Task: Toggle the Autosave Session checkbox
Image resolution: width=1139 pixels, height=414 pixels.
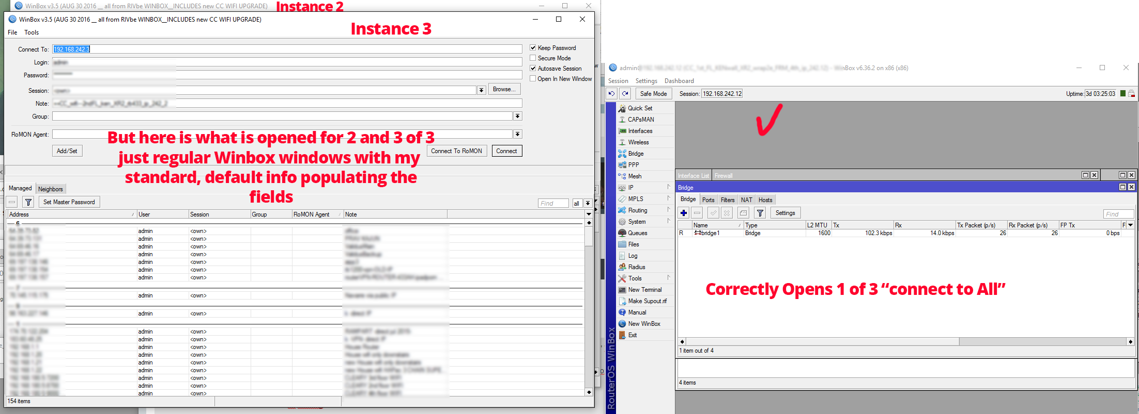Action: 533,69
